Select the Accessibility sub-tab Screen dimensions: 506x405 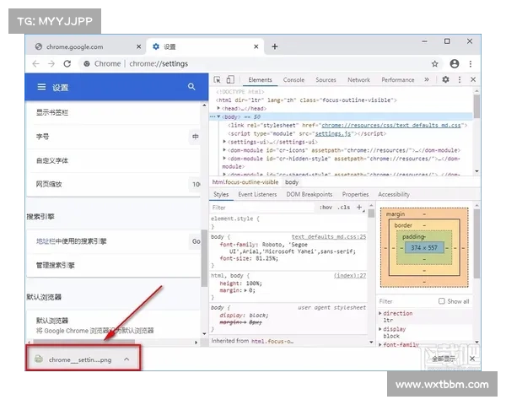tap(394, 194)
